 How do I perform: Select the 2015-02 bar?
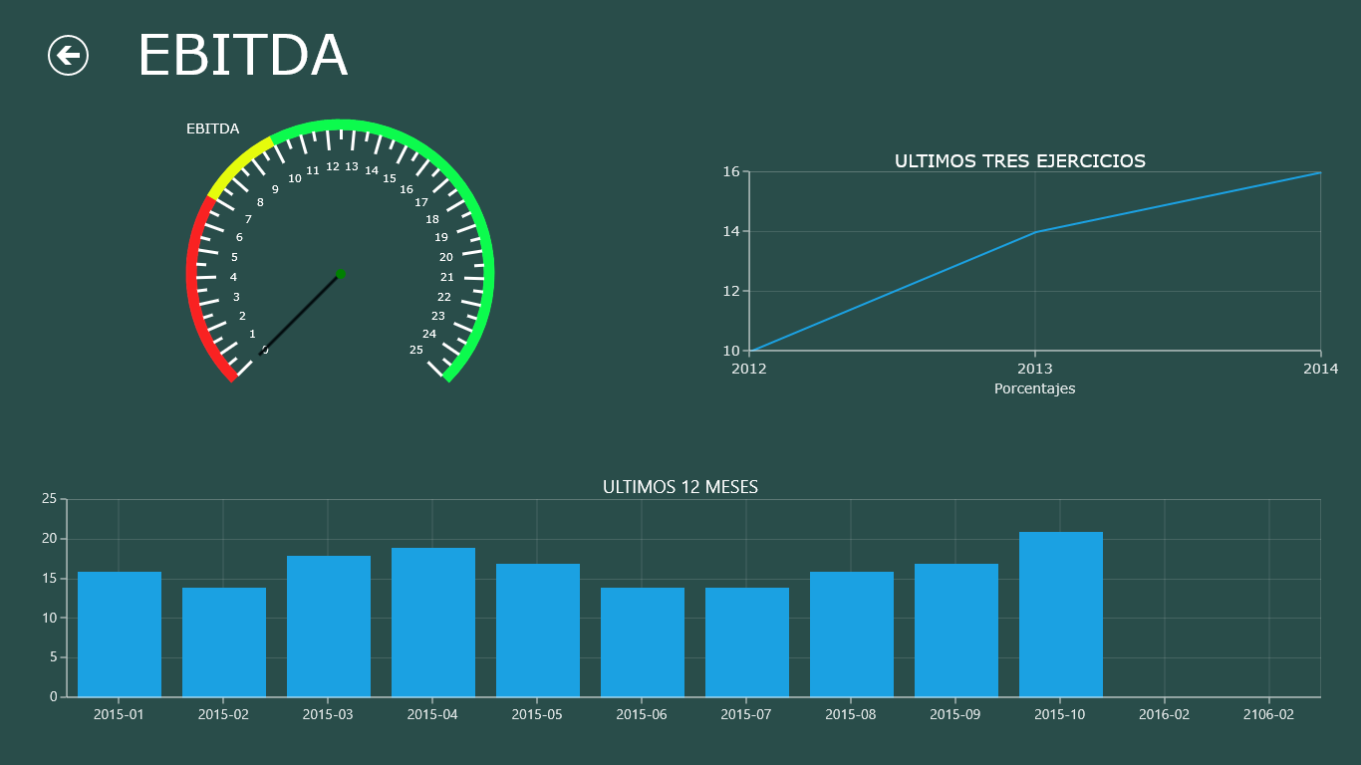[x=224, y=642]
